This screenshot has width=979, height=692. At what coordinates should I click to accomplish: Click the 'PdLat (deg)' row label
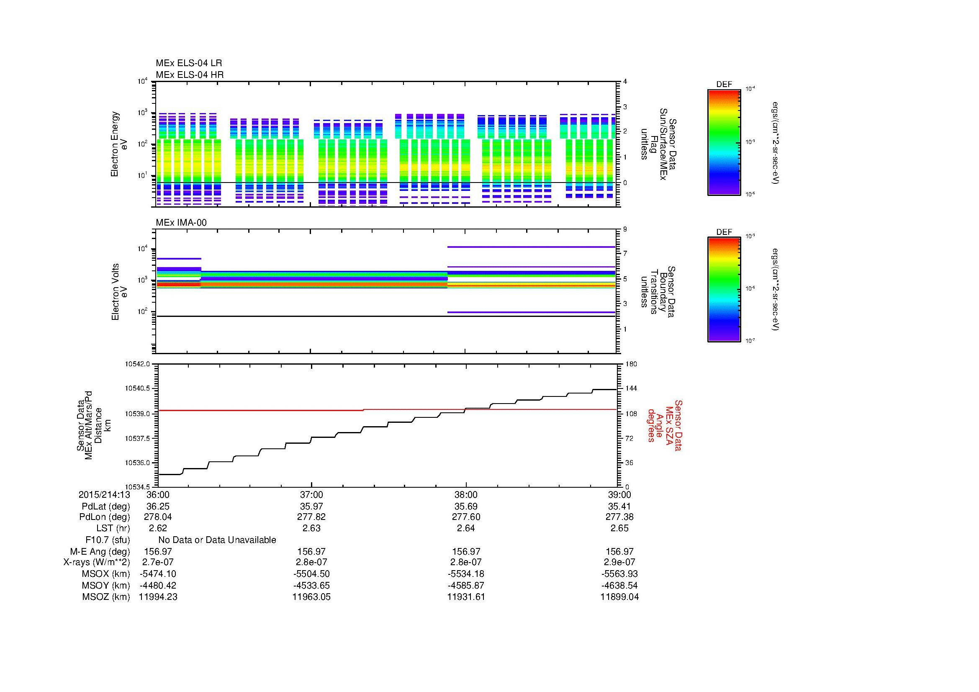(x=106, y=507)
